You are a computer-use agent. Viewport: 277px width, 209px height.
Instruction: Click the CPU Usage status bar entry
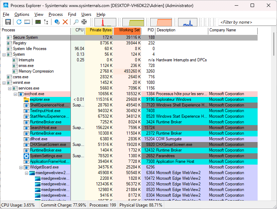coord(18,205)
